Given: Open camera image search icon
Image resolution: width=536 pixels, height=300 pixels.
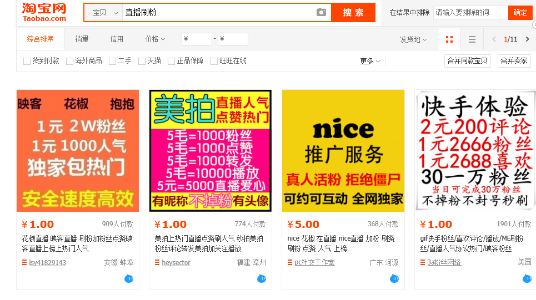Looking at the screenshot, I should coord(321,12).
